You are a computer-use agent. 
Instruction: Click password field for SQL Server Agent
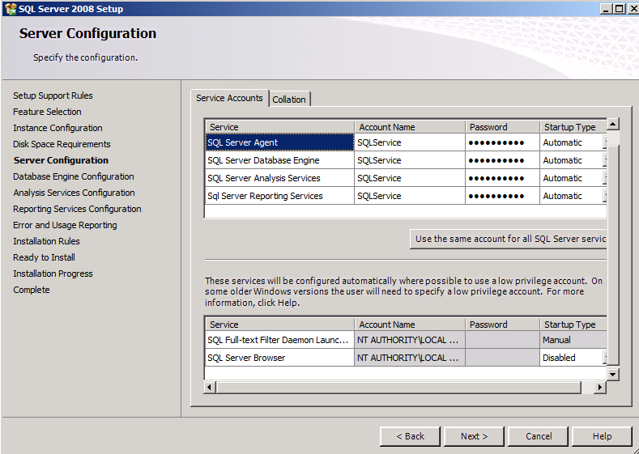coord(502,142)
